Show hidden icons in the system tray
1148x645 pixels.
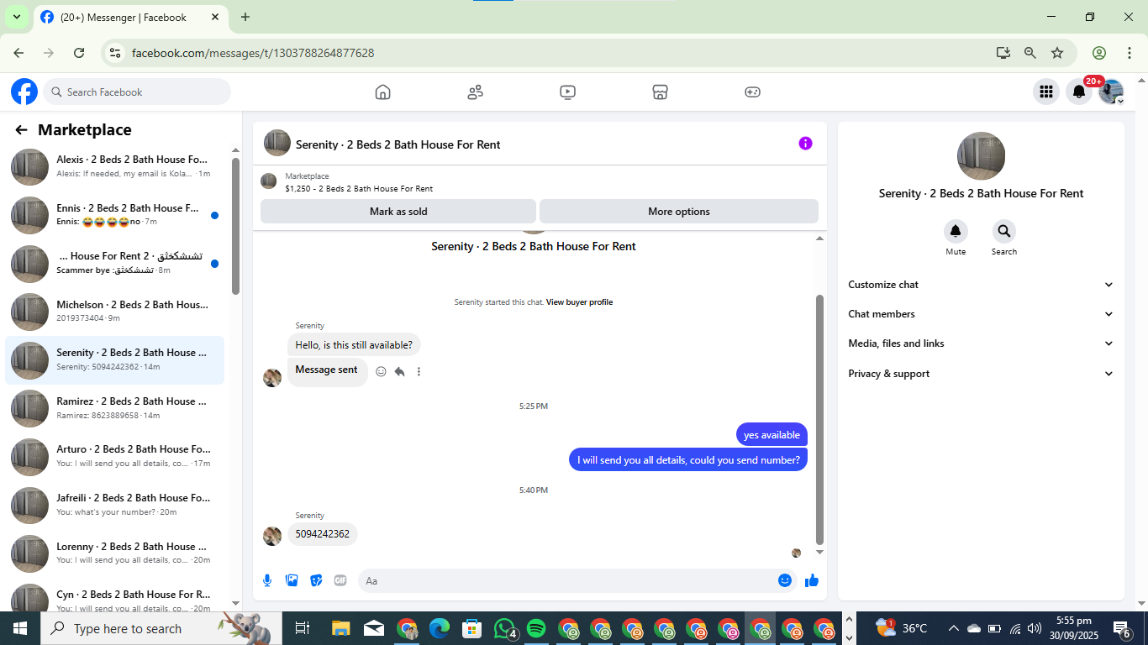click(x=953, y=628)
